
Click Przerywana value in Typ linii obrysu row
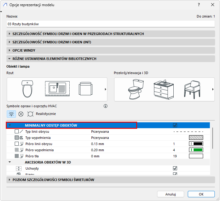tap(100, 132)
